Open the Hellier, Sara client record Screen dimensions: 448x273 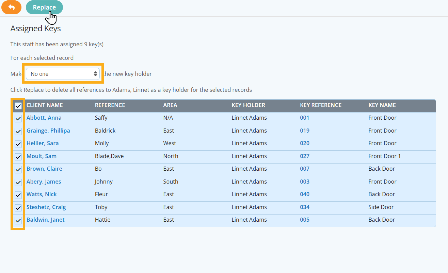click(x=43, y=143)
